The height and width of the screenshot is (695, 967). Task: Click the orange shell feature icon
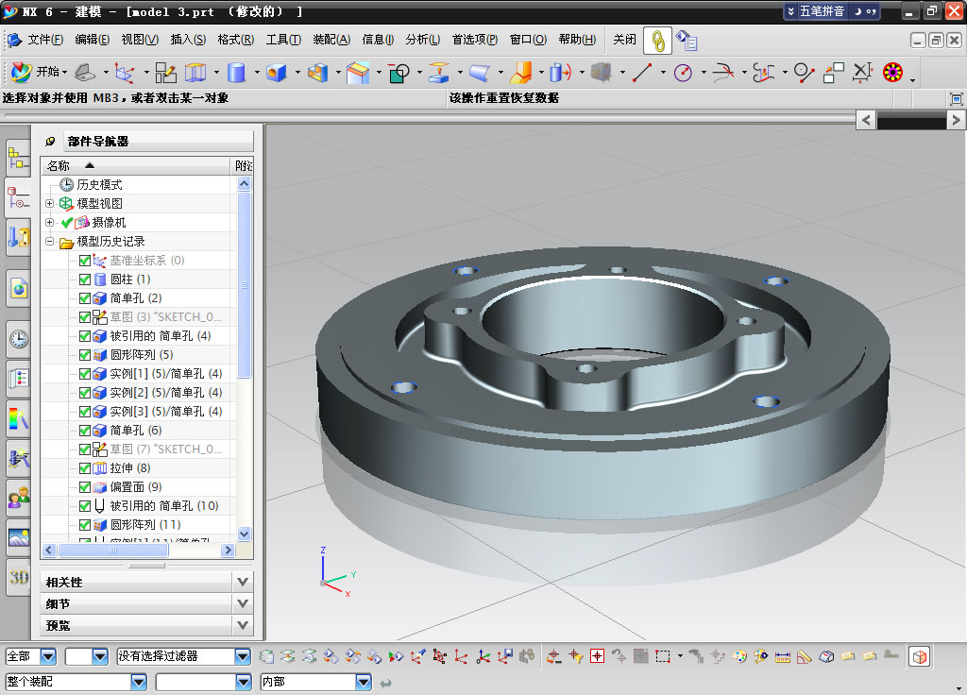point(521,73)
